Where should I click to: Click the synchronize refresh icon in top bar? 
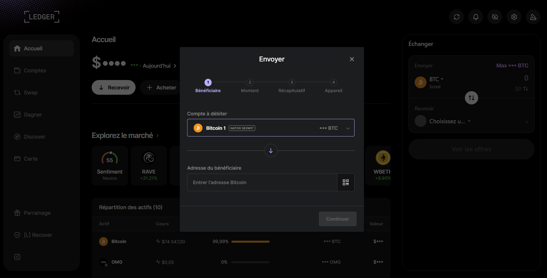(457, 17)
